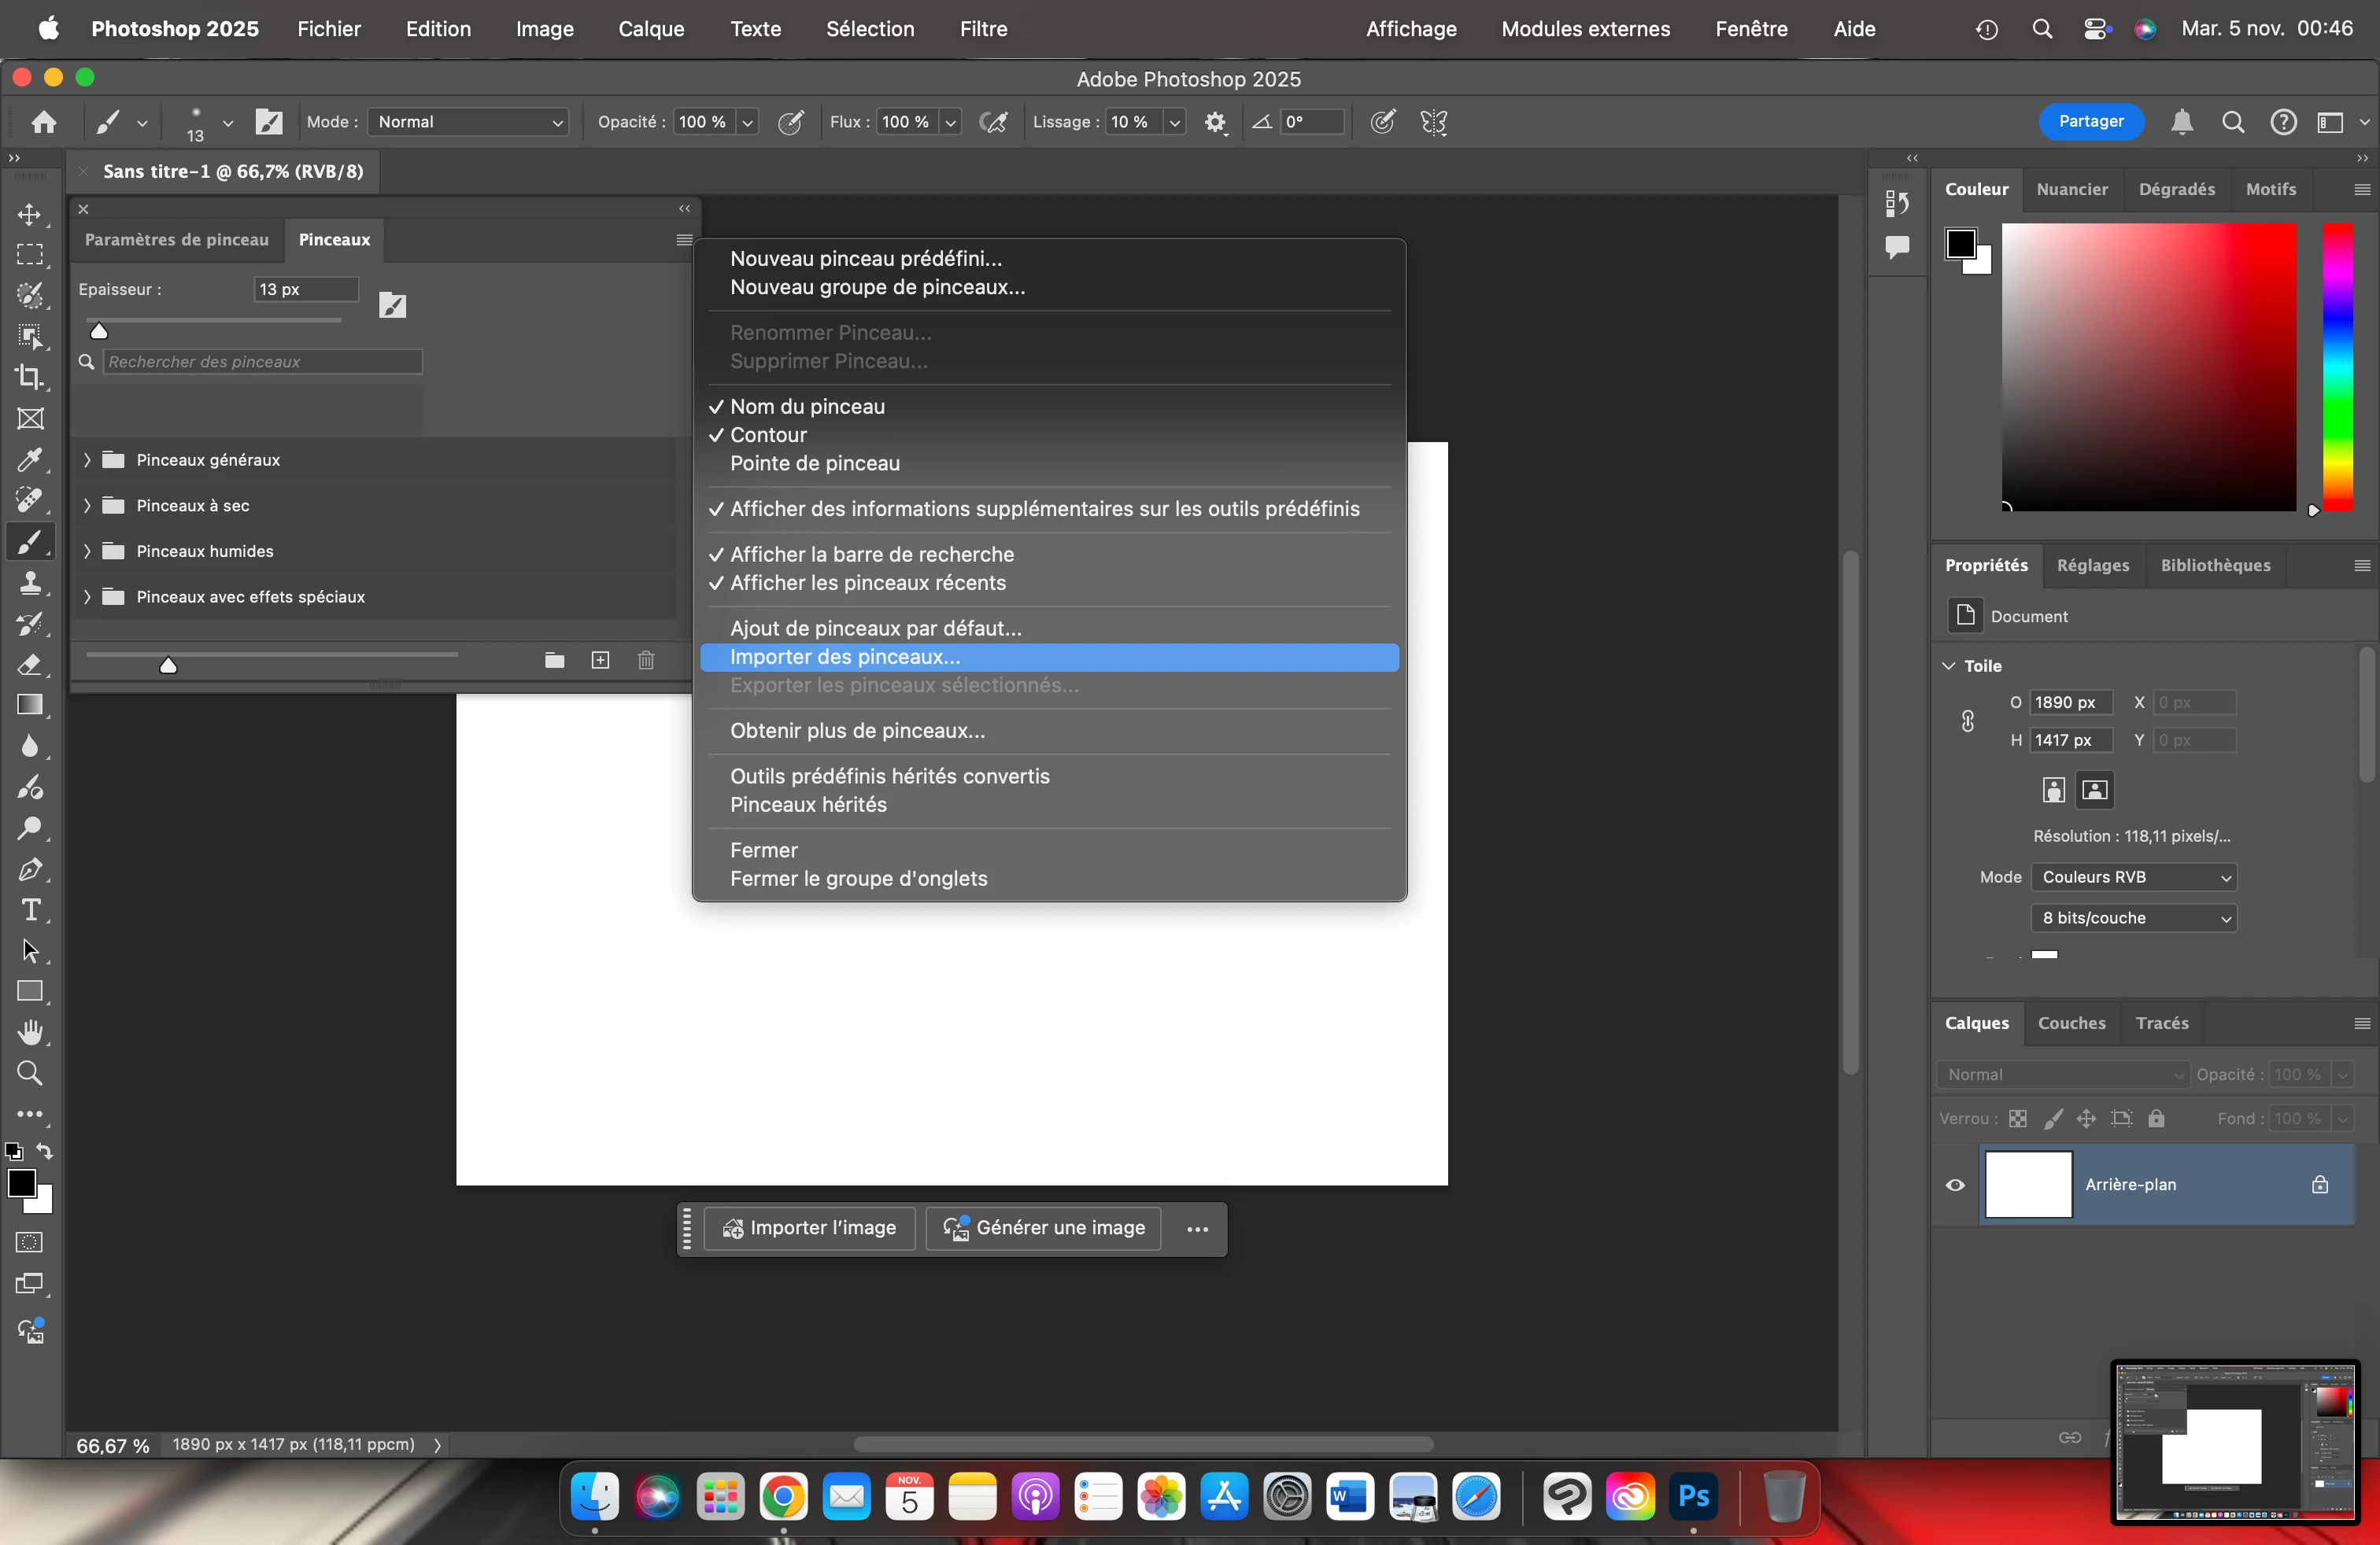Select the Horizontal Type tool
Viewport: 2380px width, 1545px height.
click(30, 910)
